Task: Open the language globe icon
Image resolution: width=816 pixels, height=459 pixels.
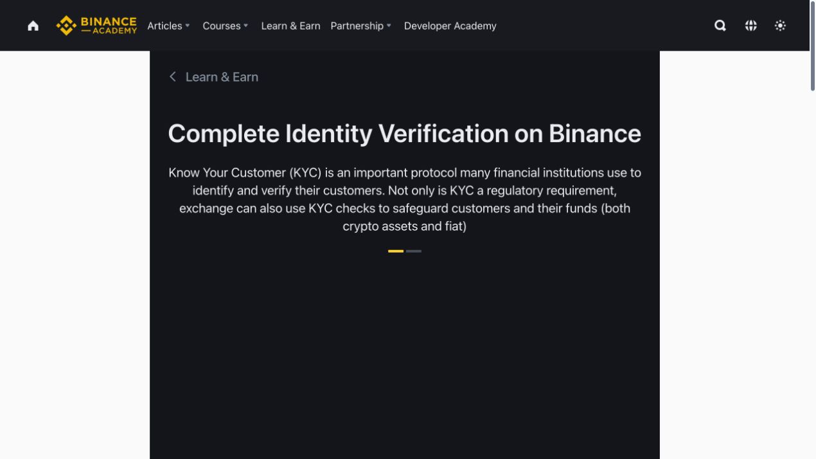Action: click(x=750, y=26)
